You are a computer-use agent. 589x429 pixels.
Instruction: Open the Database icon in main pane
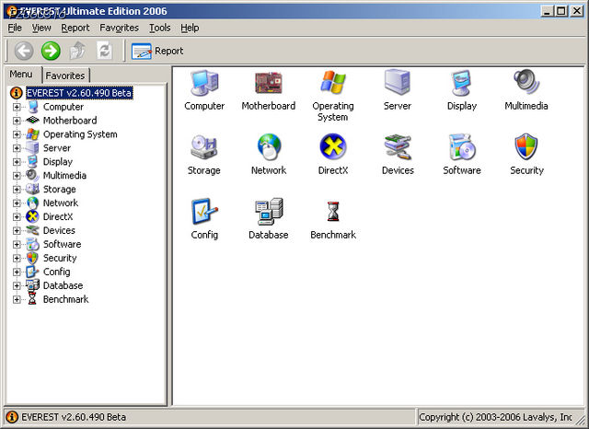pos(269,212)
